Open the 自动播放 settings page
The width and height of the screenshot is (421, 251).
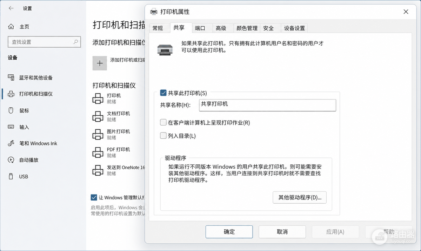[x=29, y=160]
